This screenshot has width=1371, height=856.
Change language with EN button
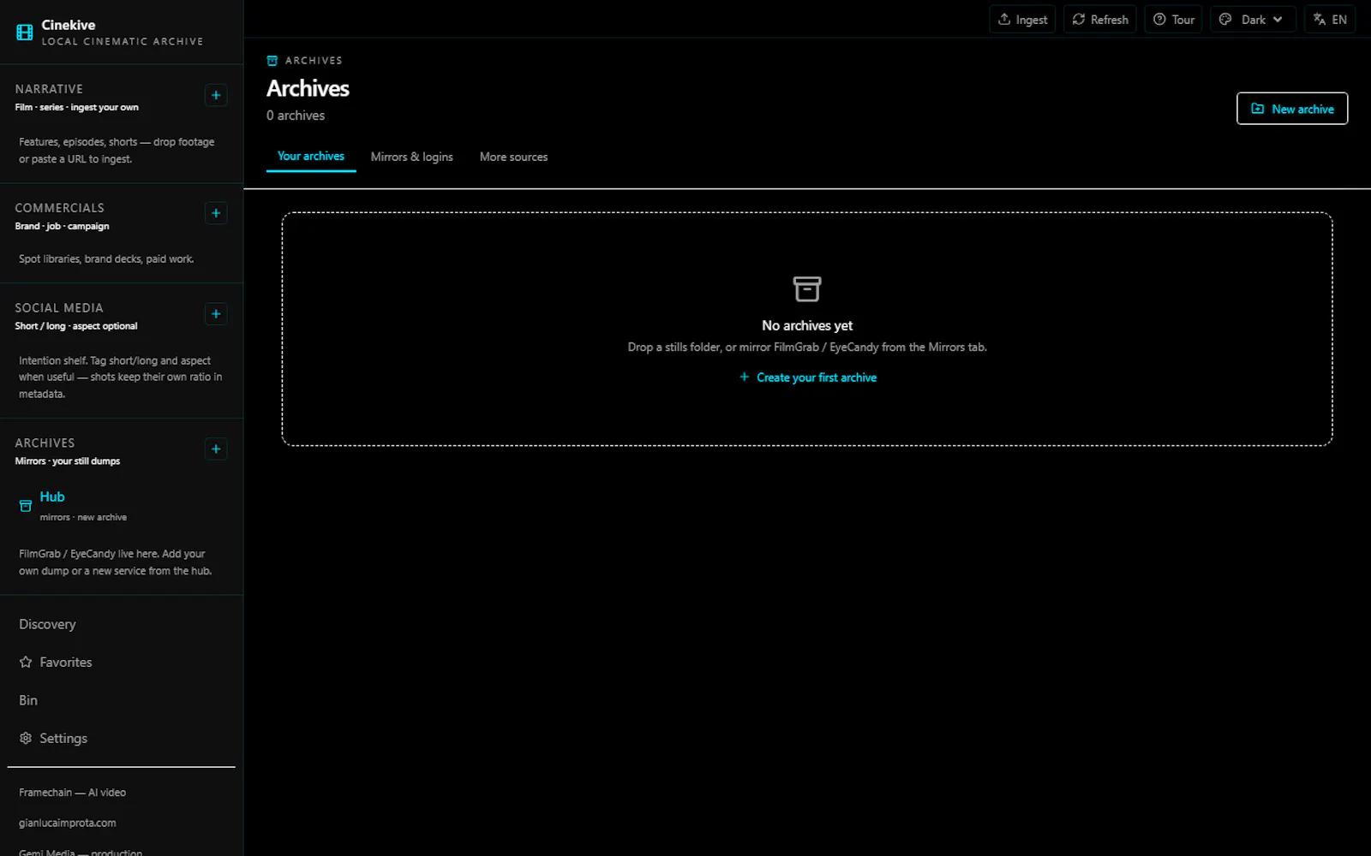(x=1329, y=19)
